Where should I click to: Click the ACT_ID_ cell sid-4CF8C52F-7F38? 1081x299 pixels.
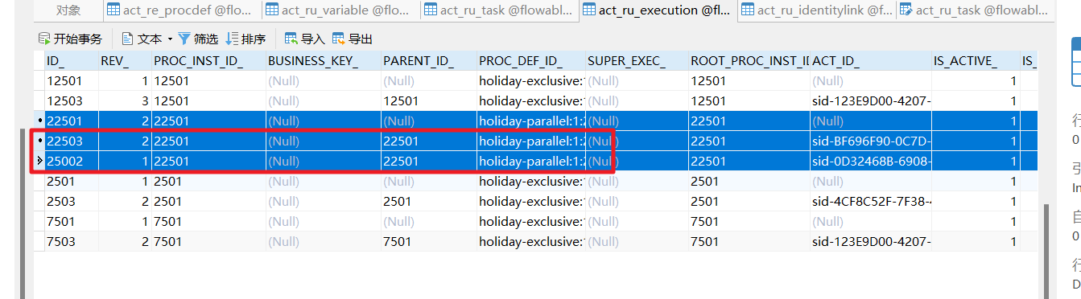pos(870,201)
